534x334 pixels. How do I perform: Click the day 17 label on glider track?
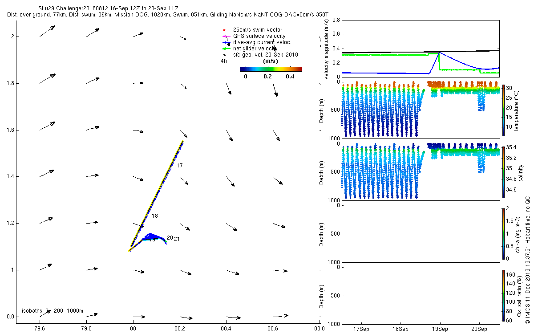[180, 166]
